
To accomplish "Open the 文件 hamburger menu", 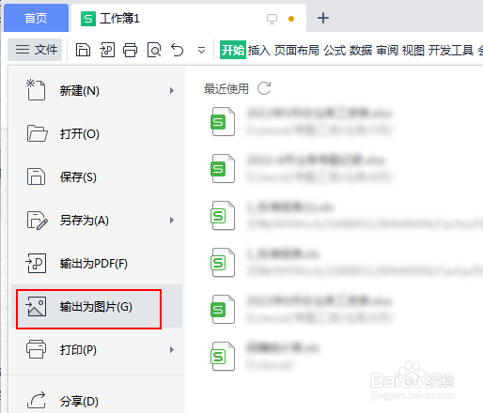I will click(x=35, y=50).
